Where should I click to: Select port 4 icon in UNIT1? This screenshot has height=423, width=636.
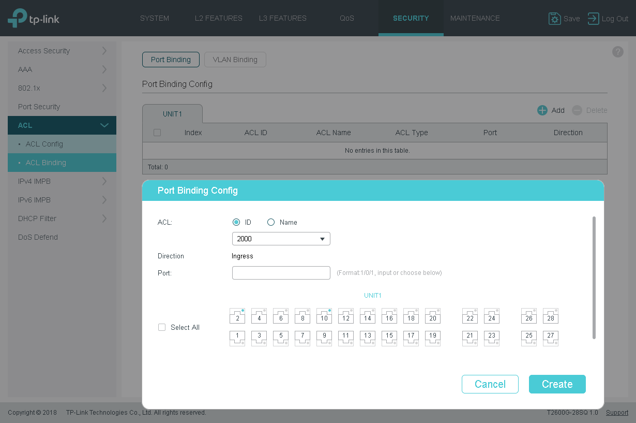259,316
